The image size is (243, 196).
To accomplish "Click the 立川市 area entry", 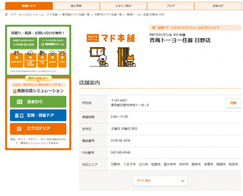I will pos(144,164).
